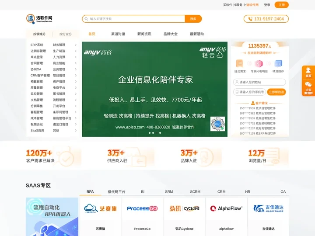The image size is (315, 236).
Task: Select the 低代码平台 tab
Action: pyautogui.click(x=116, y=192)
